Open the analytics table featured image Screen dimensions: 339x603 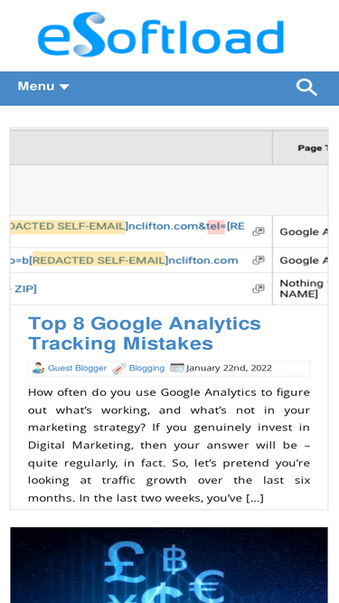coord(169,216)
